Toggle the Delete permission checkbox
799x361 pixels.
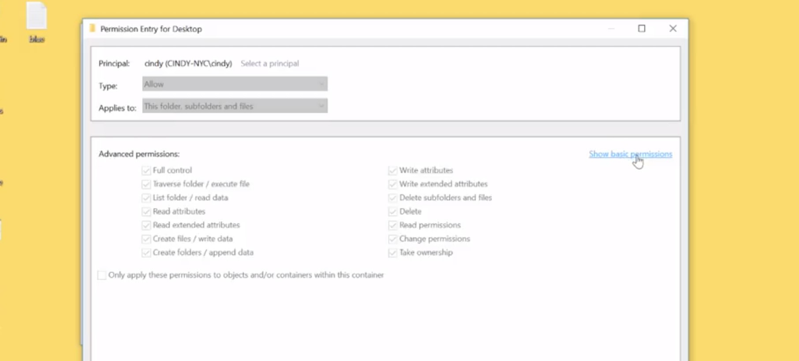pyautogui.click(x=392, y=211)
